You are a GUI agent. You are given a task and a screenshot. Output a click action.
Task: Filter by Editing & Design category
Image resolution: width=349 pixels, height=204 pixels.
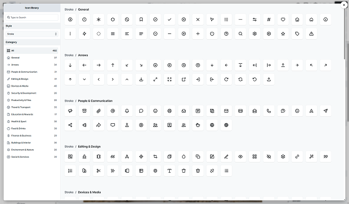[x=32, y=79]
